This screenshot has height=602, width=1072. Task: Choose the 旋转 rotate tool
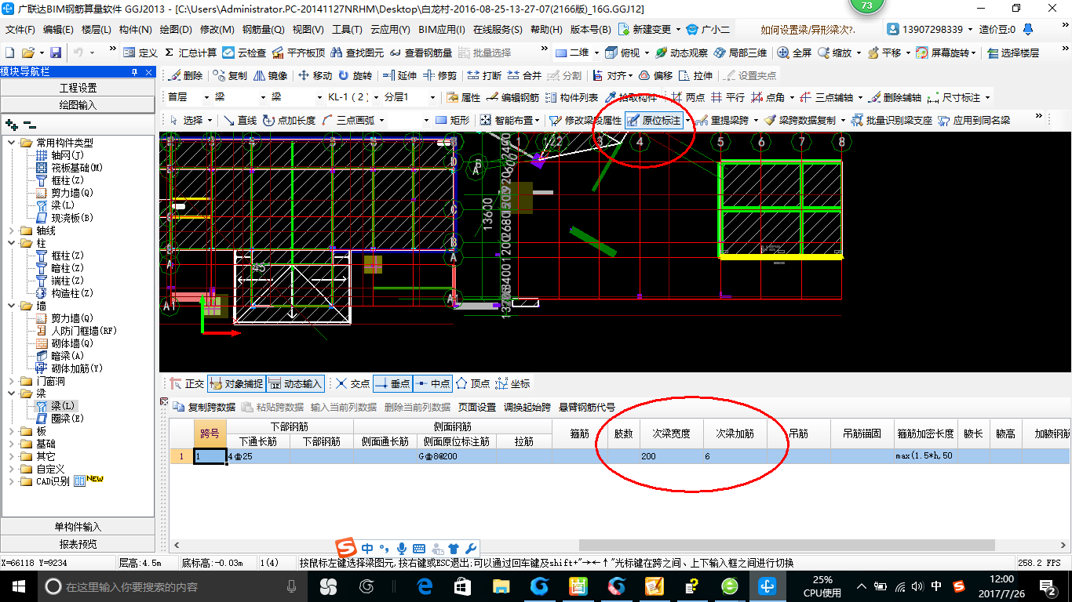(x=356, y=76)
